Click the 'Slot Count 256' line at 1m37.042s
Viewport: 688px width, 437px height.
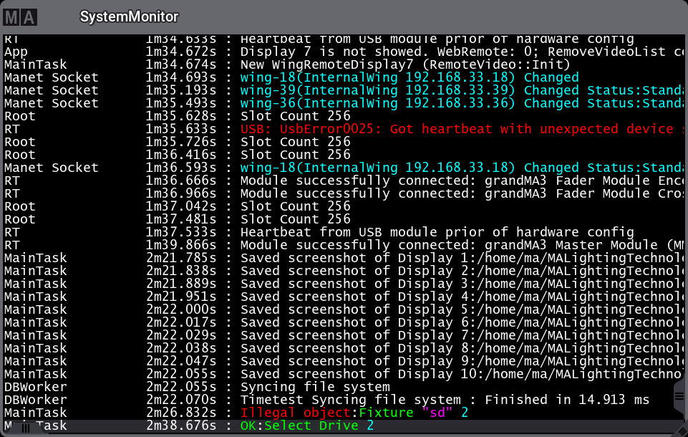[x=344, y=206]
